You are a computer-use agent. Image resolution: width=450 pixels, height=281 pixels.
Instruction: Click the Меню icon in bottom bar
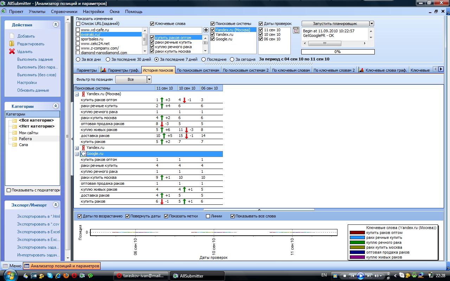(x=5, y=266)
